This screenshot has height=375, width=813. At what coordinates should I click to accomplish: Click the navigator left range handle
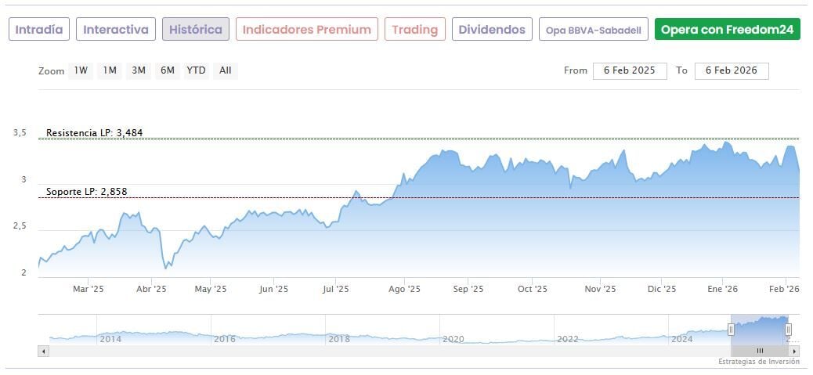tap(732, 330)
